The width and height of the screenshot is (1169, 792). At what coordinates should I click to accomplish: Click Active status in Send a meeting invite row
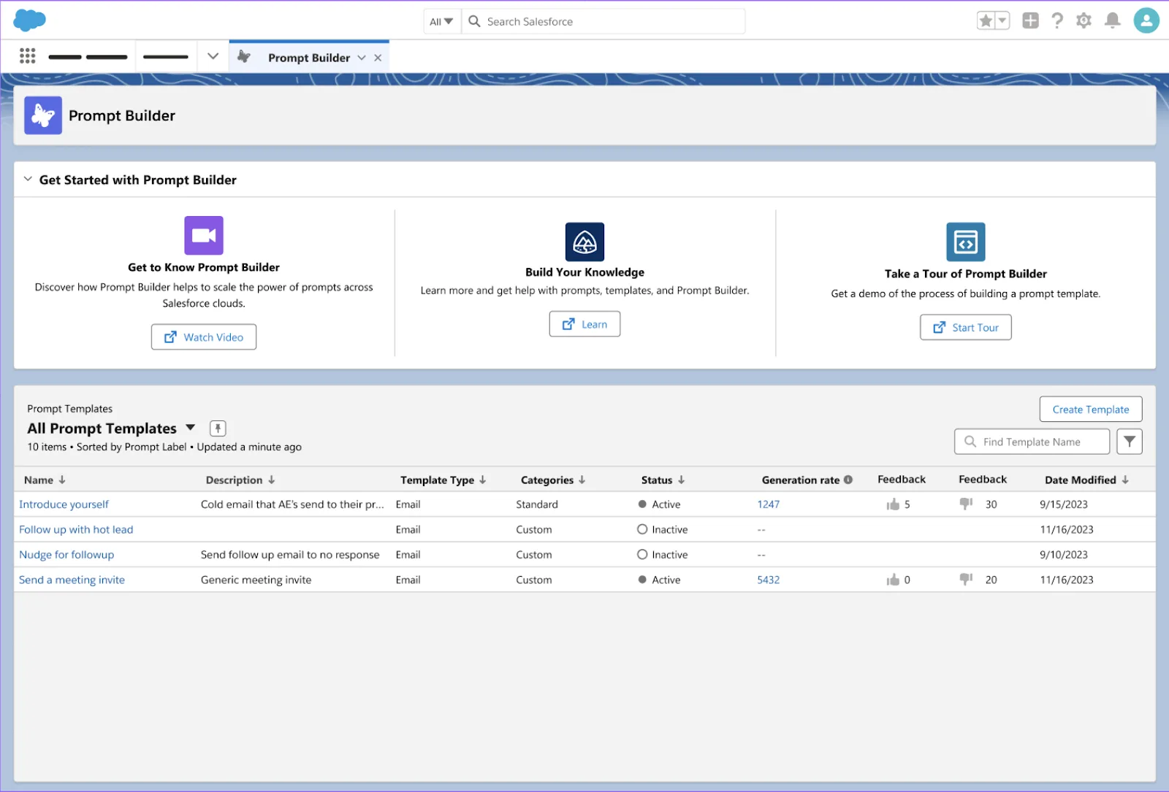tap(659, 580)
